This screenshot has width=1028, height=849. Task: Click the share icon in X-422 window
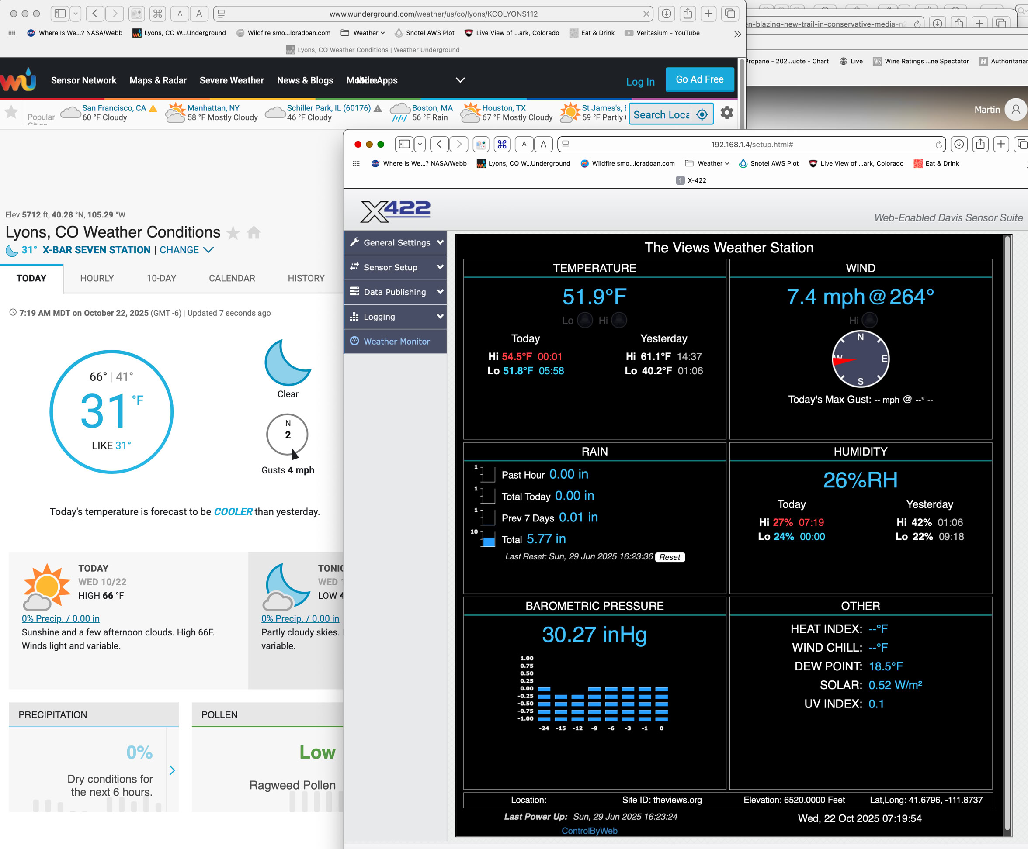pyautogui.click(x=980, y=144)
